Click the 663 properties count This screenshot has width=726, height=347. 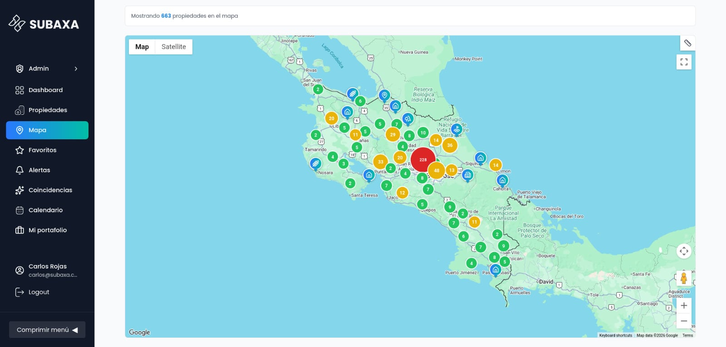pos(166,16)
